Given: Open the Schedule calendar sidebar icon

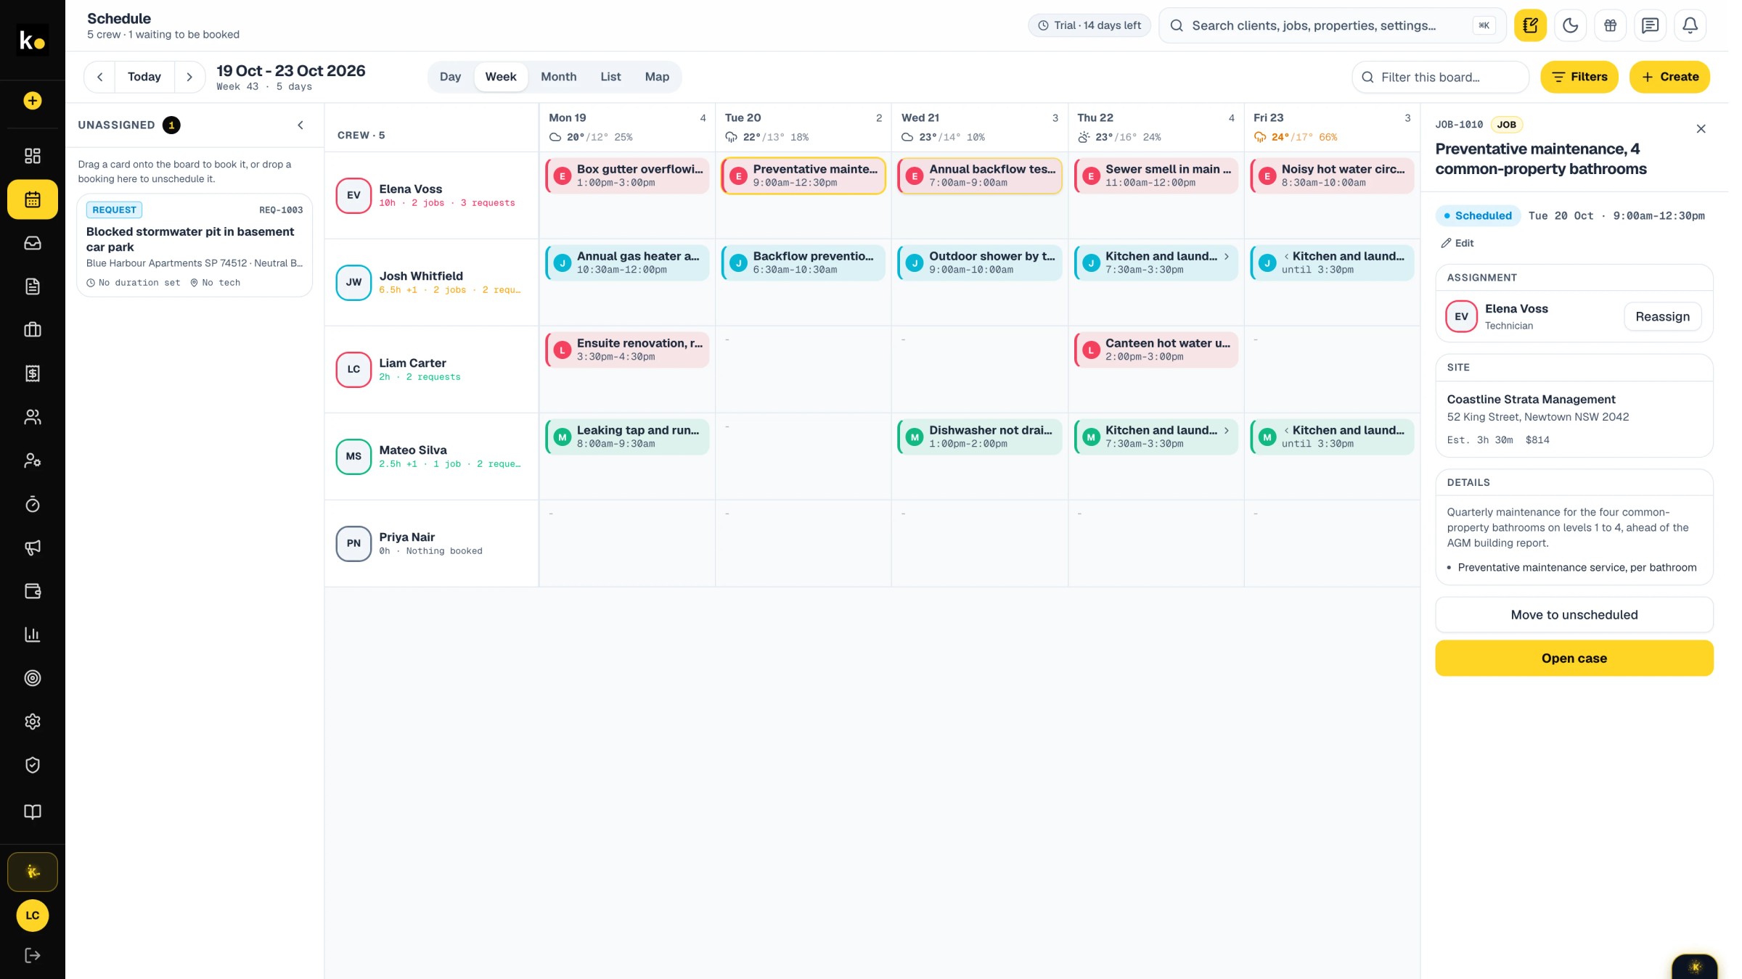Looking at the screenshot, I should click(33, 199).
